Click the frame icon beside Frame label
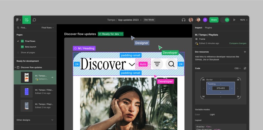Screen dimensions: 263x130 [x=197, y=39]
